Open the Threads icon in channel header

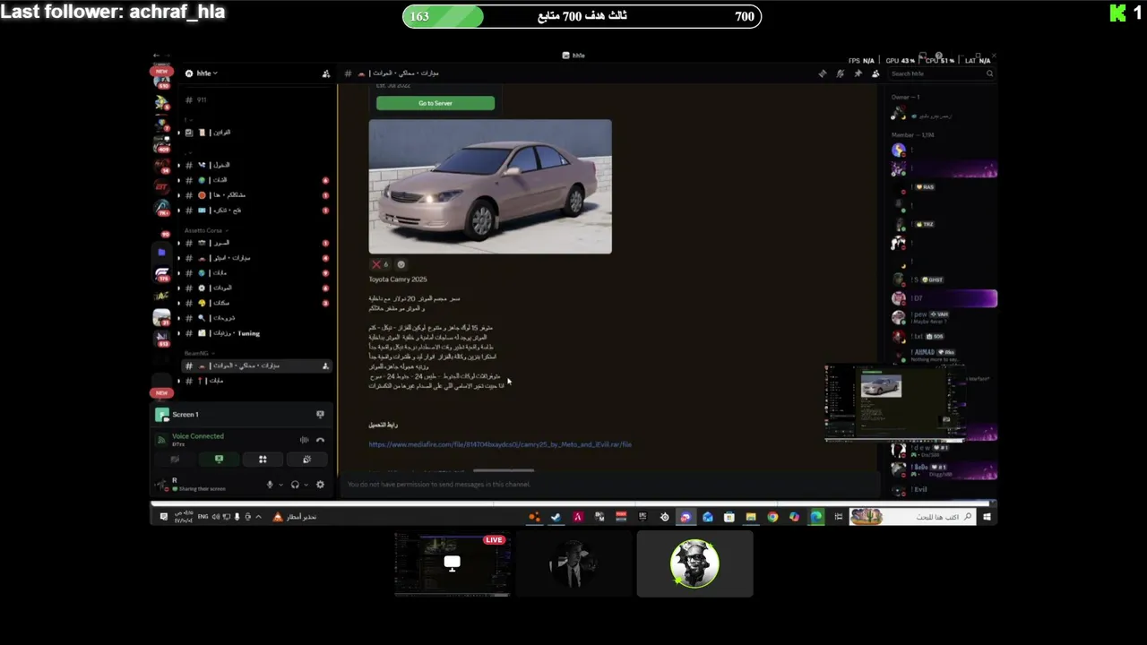(x=823, y=73)
